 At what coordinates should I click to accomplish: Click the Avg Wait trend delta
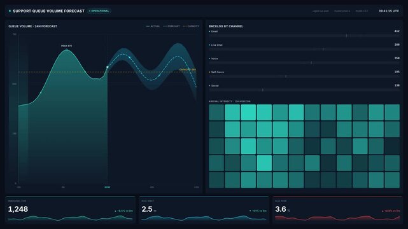pos(258,211)
